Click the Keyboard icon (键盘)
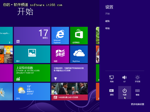 pyautogui.click(x=137, y=92)
